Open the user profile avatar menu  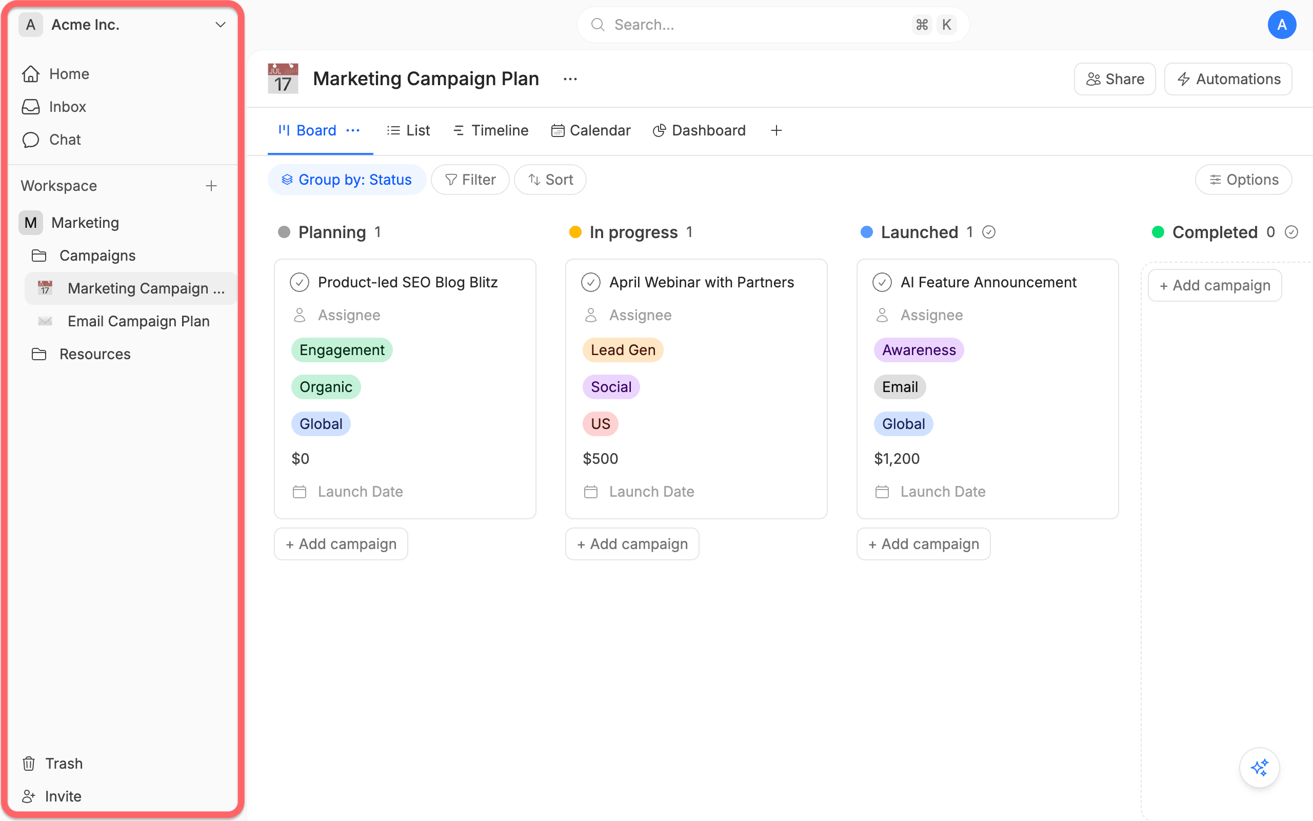point(1282,25)
